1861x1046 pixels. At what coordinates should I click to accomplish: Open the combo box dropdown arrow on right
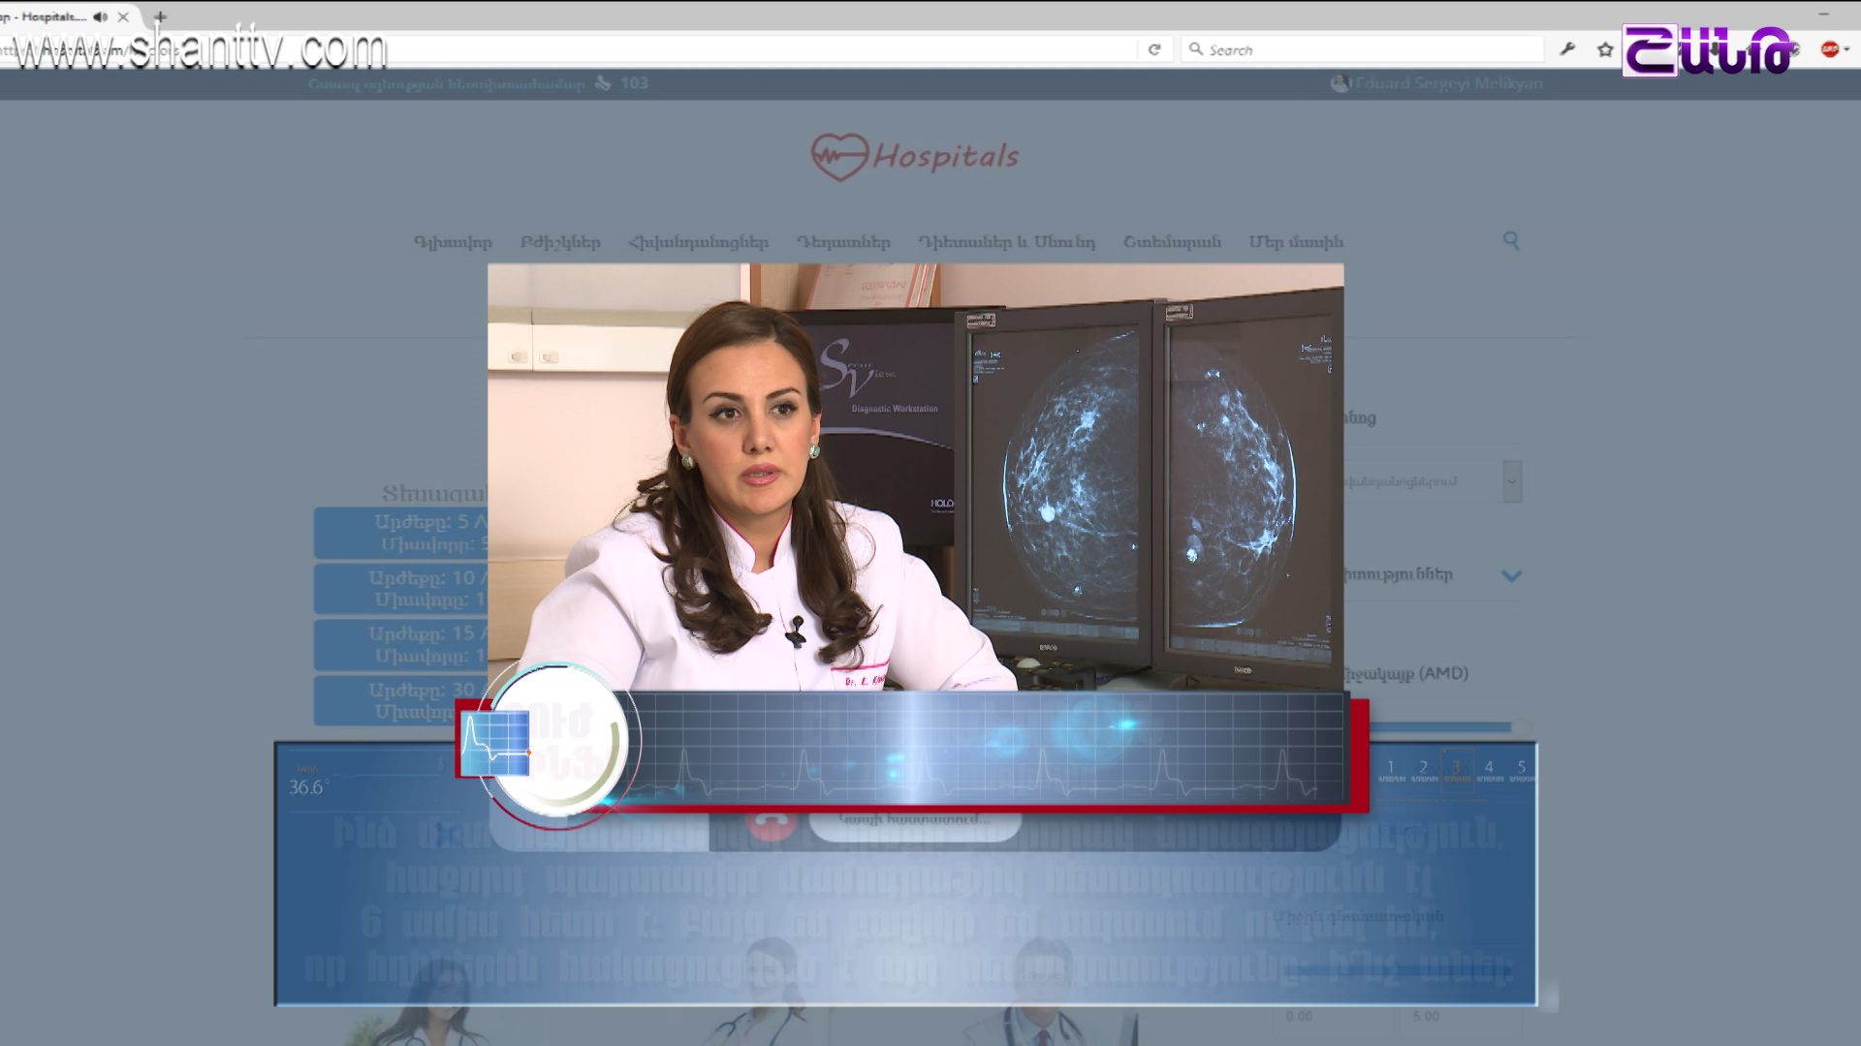point(1512,481)
